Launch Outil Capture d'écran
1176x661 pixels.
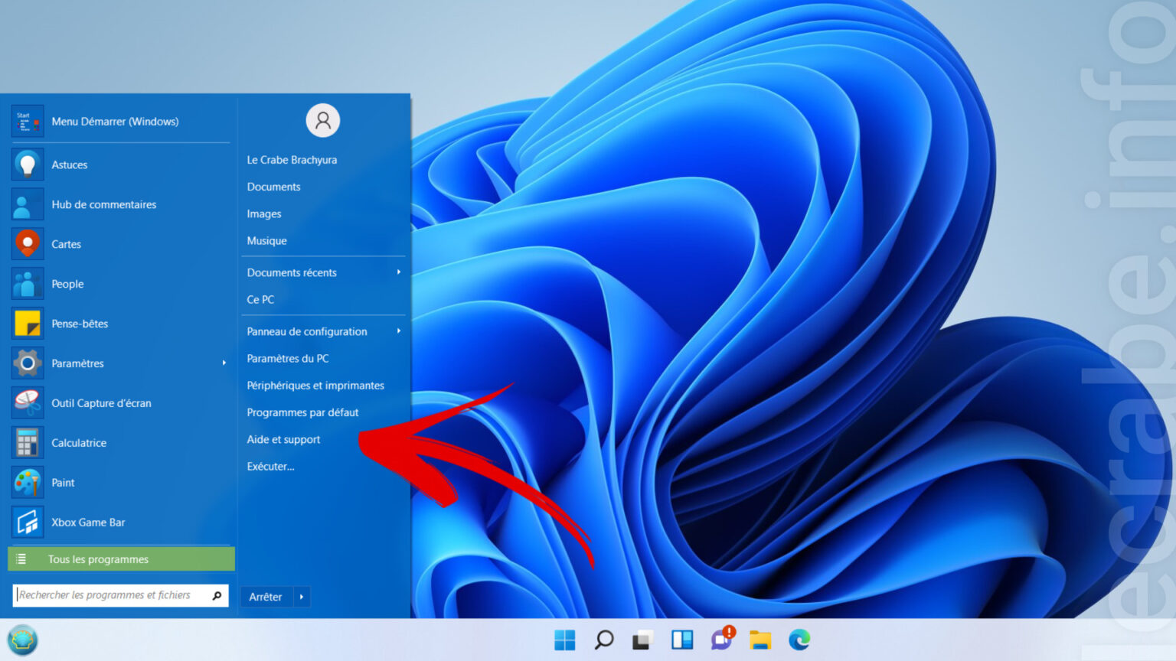click(101, 403)
